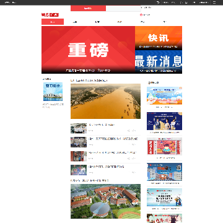This screenshot has width=223, height=223.
Task: Click the caption under the left skyline thumbnail
Action: pyautogui.click(x=53, y=106)
